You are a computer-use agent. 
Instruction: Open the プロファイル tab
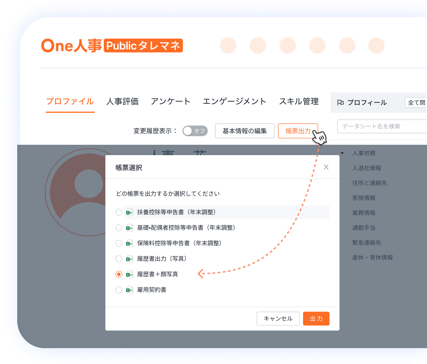point(70,101)
